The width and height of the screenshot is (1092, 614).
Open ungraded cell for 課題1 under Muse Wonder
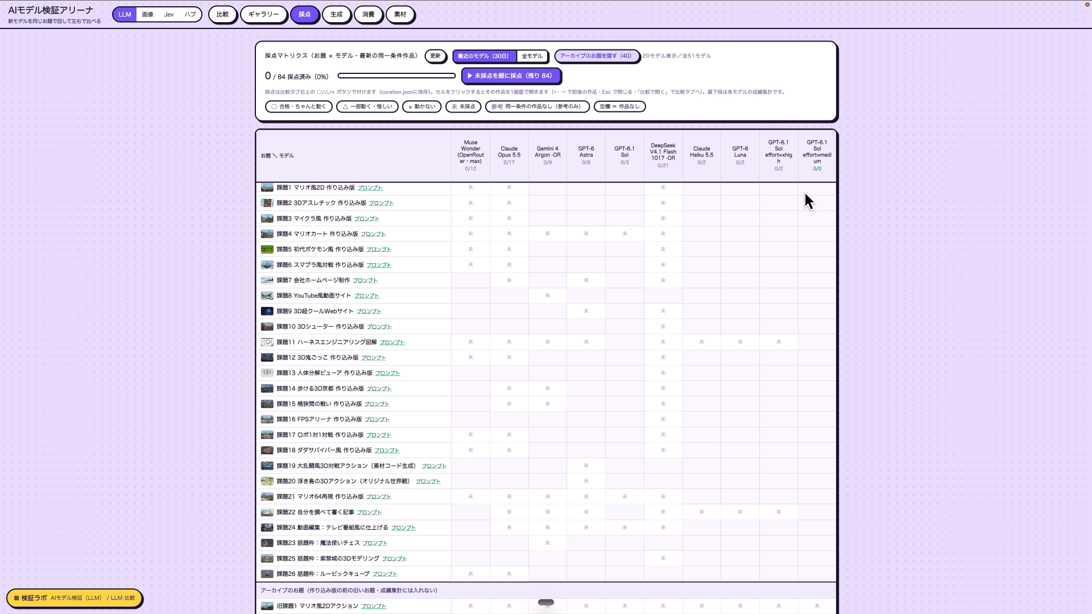tap(470, 188)
